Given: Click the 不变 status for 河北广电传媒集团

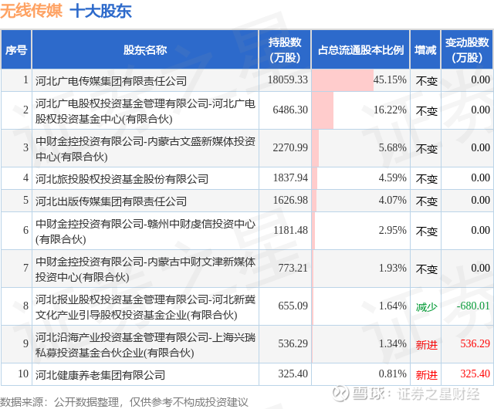Looking at the screenshot, I should tap(426, 81).
